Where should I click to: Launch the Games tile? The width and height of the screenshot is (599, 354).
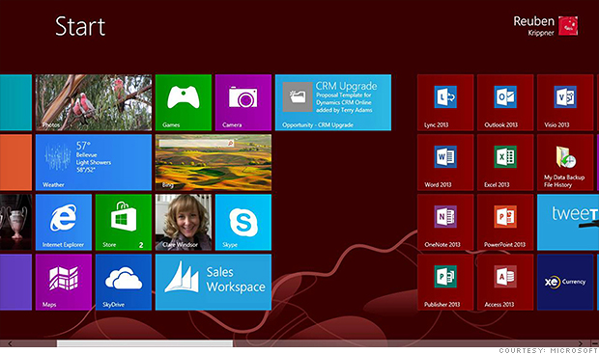184,102
